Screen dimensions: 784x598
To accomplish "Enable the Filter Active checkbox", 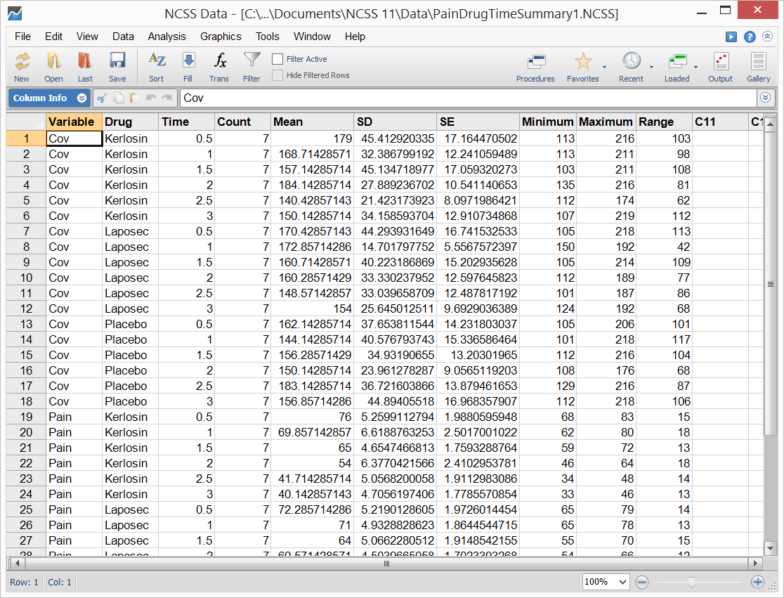I will click(x=277, y=59).
